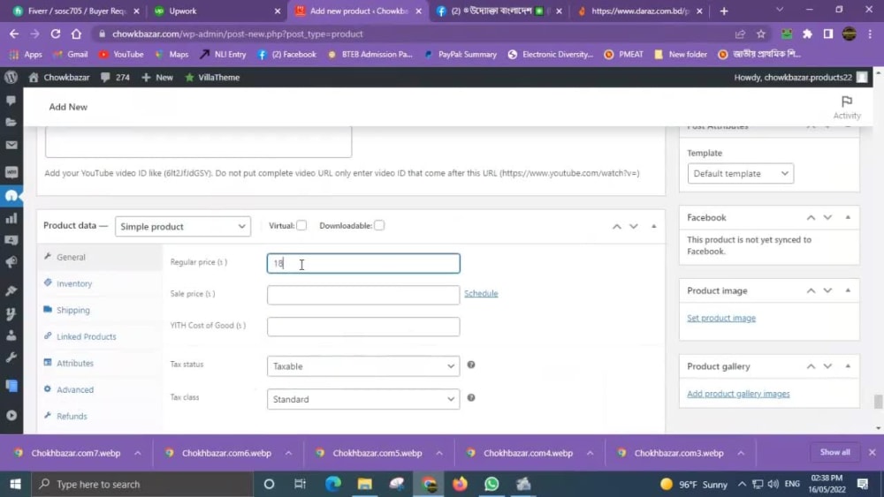
Task: Open File Explorer from the taskbar
Action: click(x=365, y=484)
